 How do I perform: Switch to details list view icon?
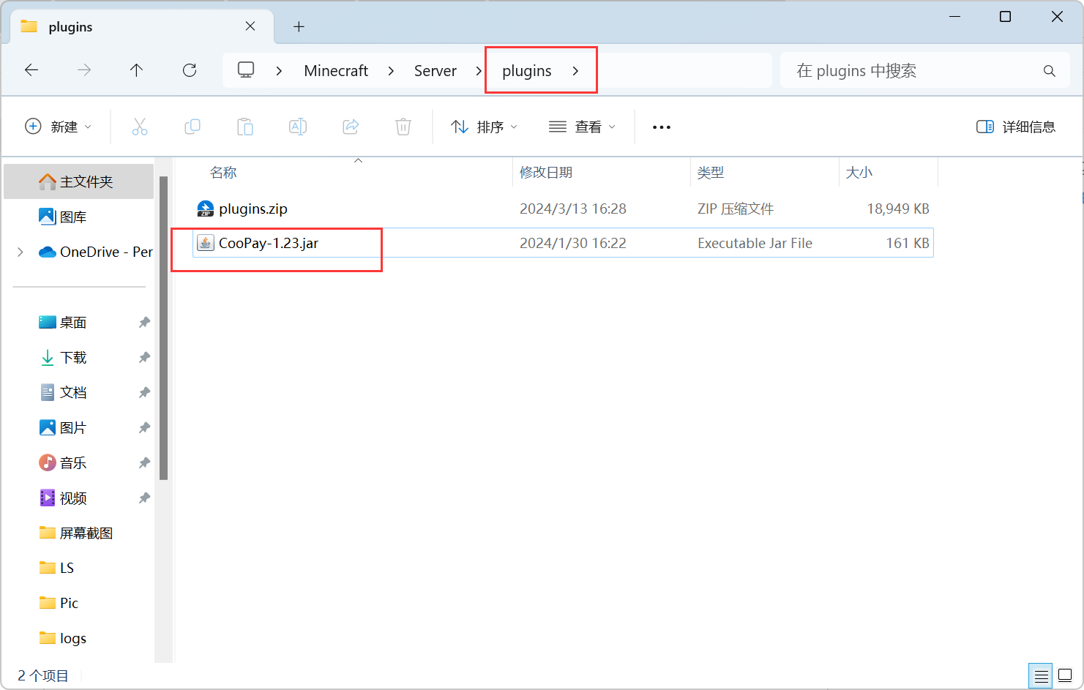(x=1041, y=675)
